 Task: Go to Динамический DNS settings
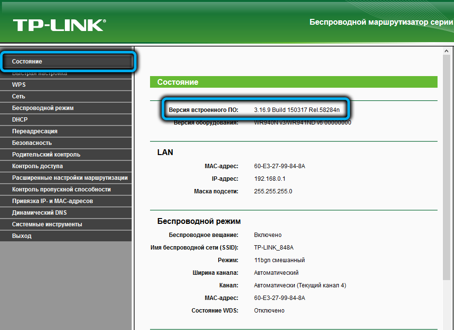click(40, 213)
